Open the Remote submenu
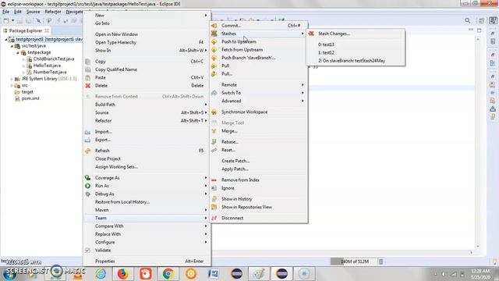The height and width of the screenshot is (281, 499). point(259,85)
